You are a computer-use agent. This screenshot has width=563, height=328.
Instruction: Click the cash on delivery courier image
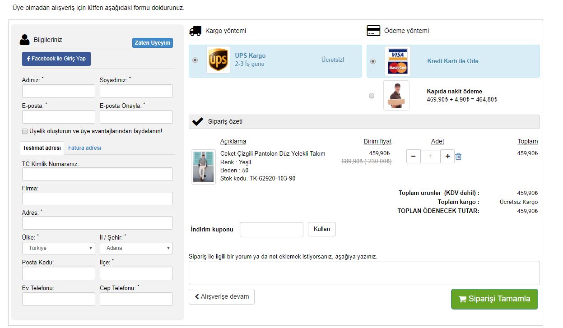[x=396, y=95]
